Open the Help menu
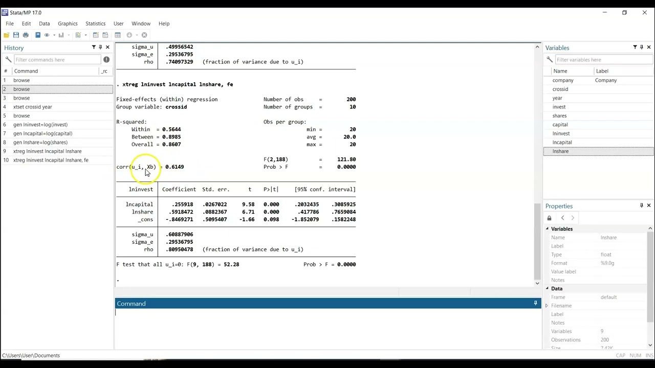 [164, 24]
